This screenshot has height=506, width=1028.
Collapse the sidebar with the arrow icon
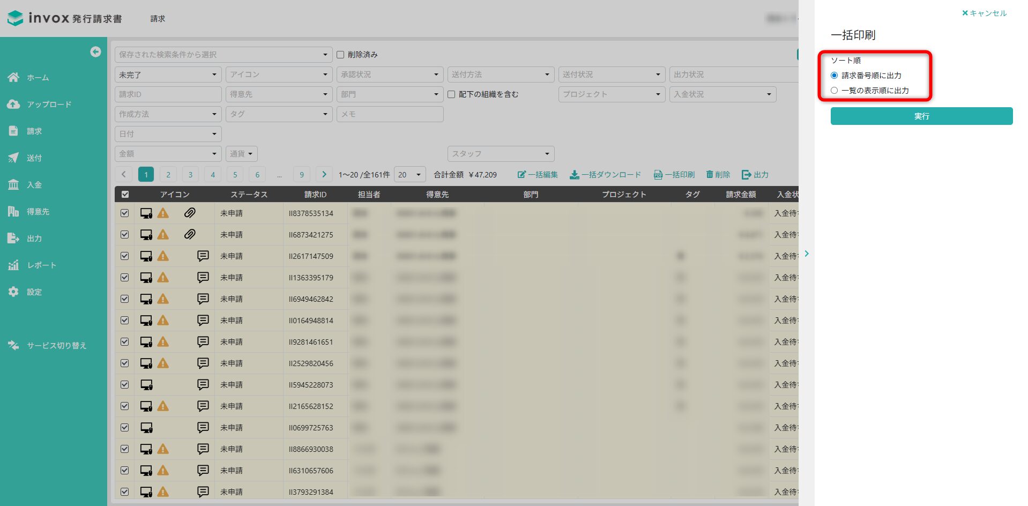click(95, 51)
